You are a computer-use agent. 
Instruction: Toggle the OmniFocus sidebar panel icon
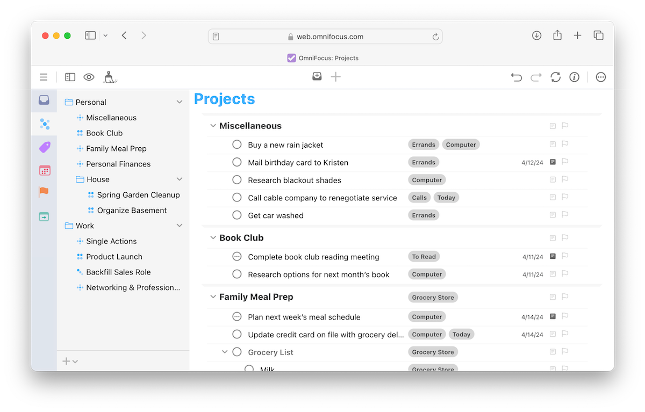pyautogui.click(x=70, y=77)
